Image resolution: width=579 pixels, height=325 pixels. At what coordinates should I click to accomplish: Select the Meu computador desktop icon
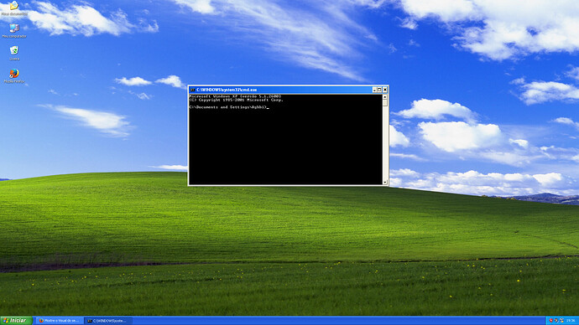coord(14,30)
